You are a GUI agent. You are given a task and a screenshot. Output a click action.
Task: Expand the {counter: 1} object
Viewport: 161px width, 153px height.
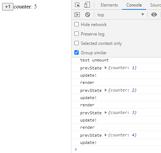[106, 68]
